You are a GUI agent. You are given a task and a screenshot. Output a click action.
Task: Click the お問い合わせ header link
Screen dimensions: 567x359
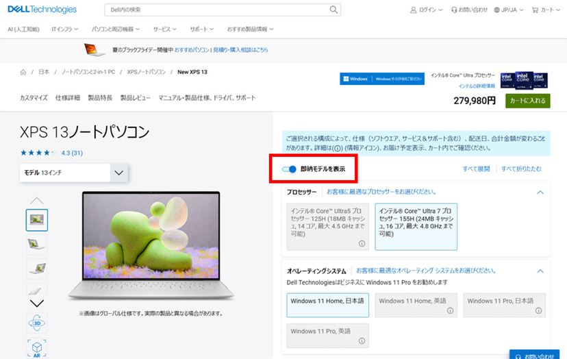tap(469, 10)
